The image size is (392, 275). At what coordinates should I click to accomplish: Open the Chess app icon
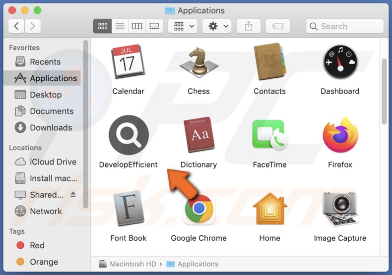point(199,61)
